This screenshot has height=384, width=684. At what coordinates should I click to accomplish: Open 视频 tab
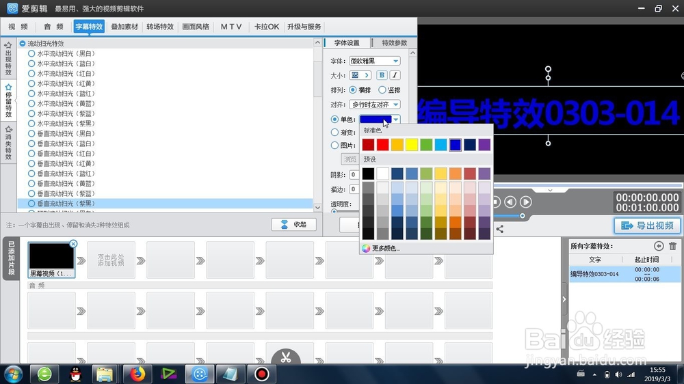(x=18, y=27)
